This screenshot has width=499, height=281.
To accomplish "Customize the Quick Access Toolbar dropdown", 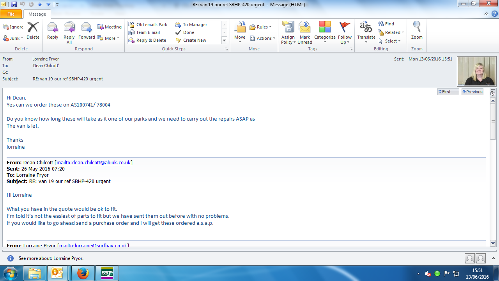I will pyautogui.click(x=57, y=5).
